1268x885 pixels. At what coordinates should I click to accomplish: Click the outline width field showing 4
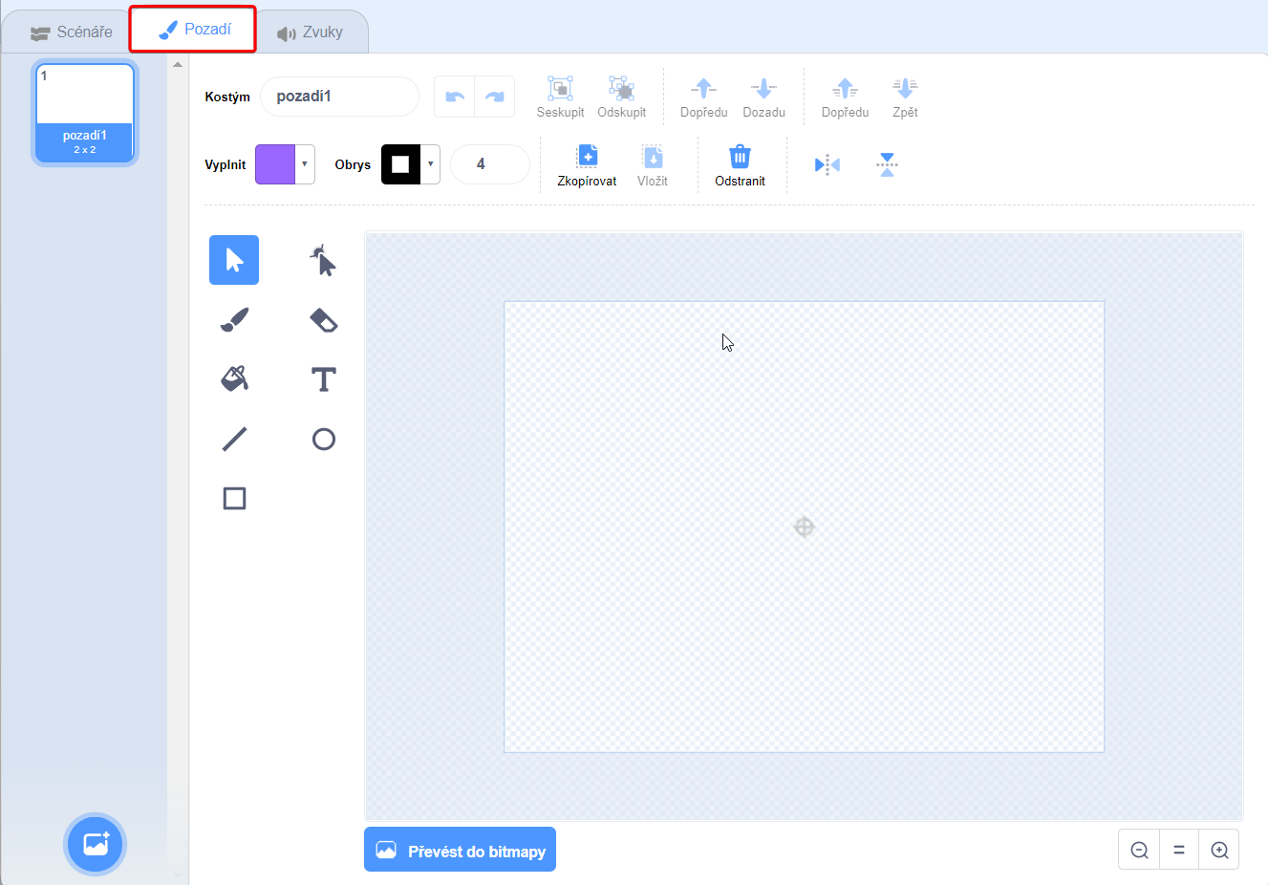pos(490,164)
